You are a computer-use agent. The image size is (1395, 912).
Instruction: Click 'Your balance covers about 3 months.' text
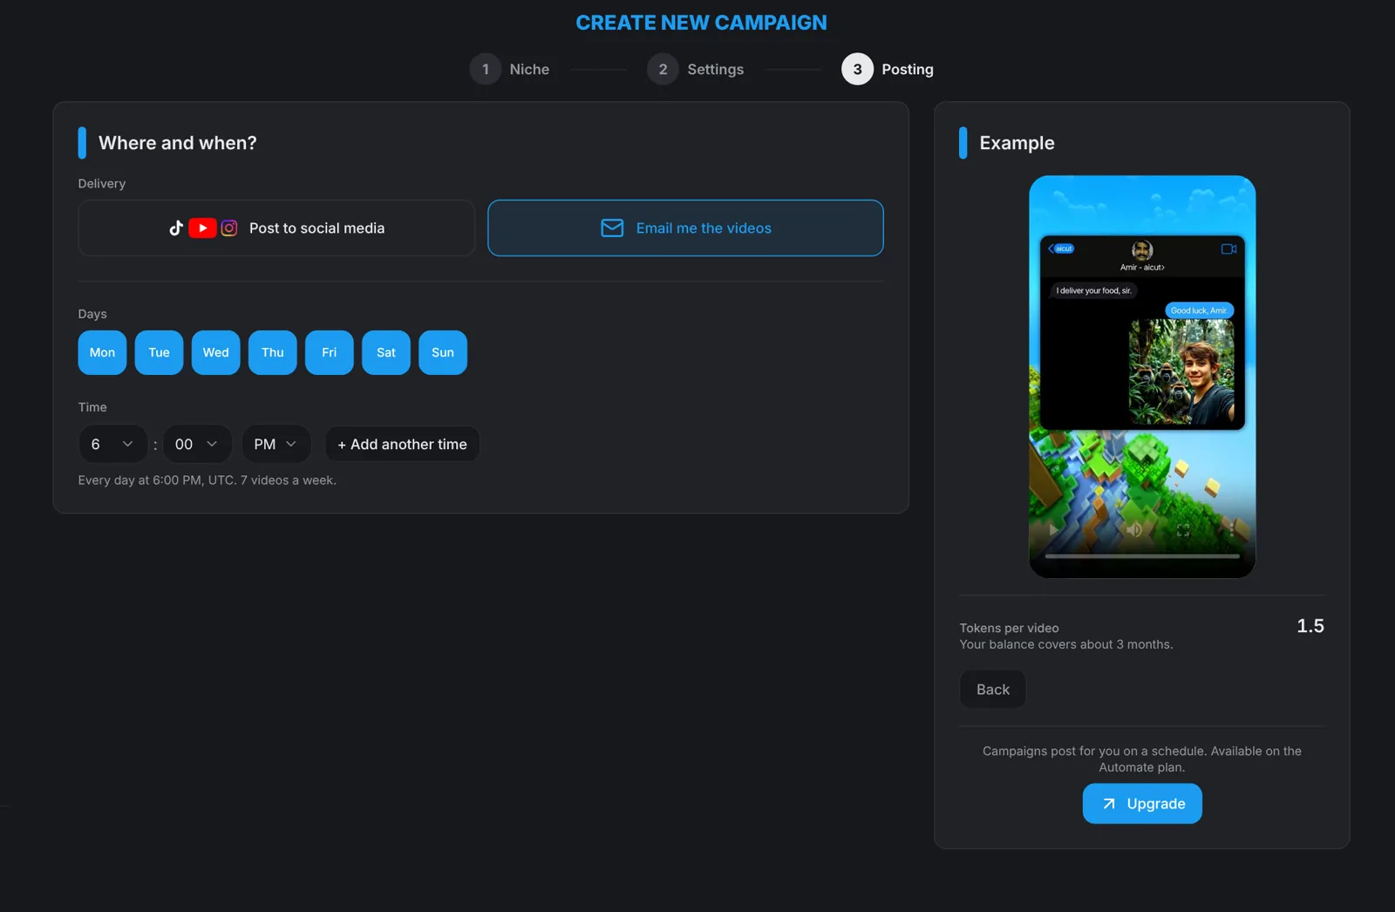coord(1066,644)
